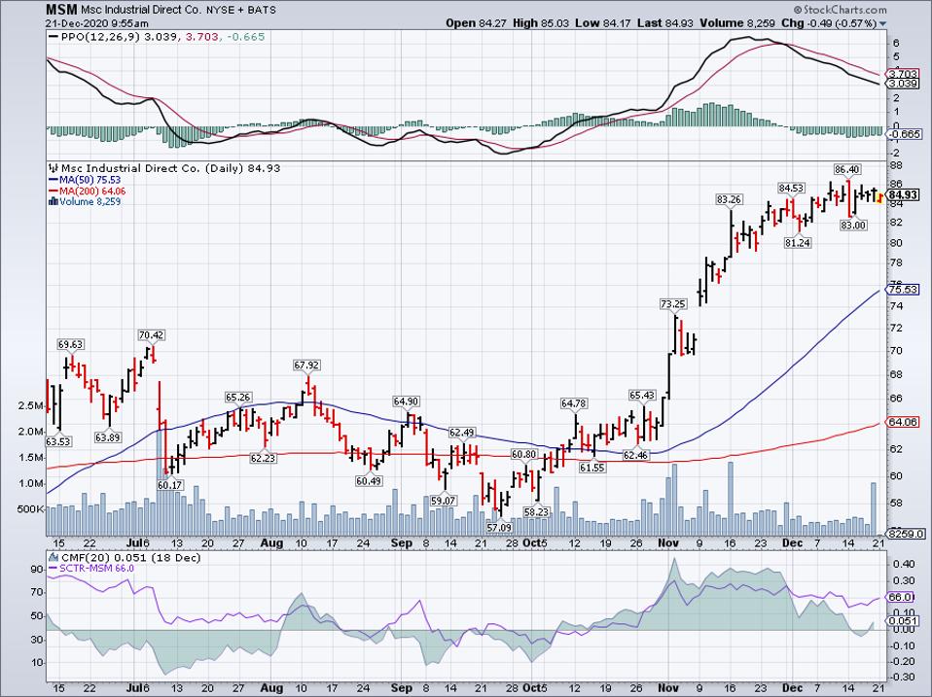
Task: Click the 63.89 price annotation
Action: 108,437
